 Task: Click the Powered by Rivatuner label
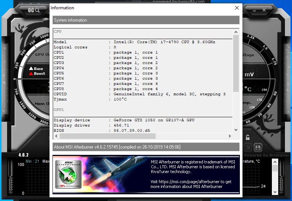pyautogui.click(x=267, y=155)
